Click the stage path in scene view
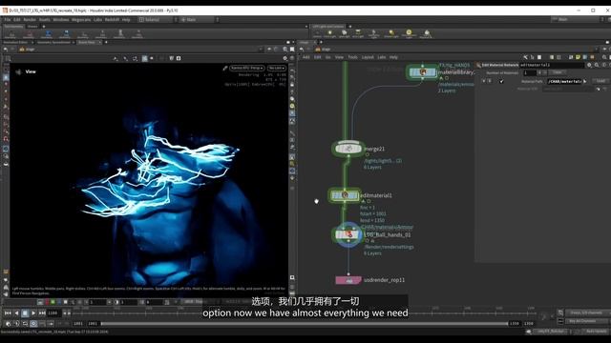The image size is (611, 343). [31, 50]
